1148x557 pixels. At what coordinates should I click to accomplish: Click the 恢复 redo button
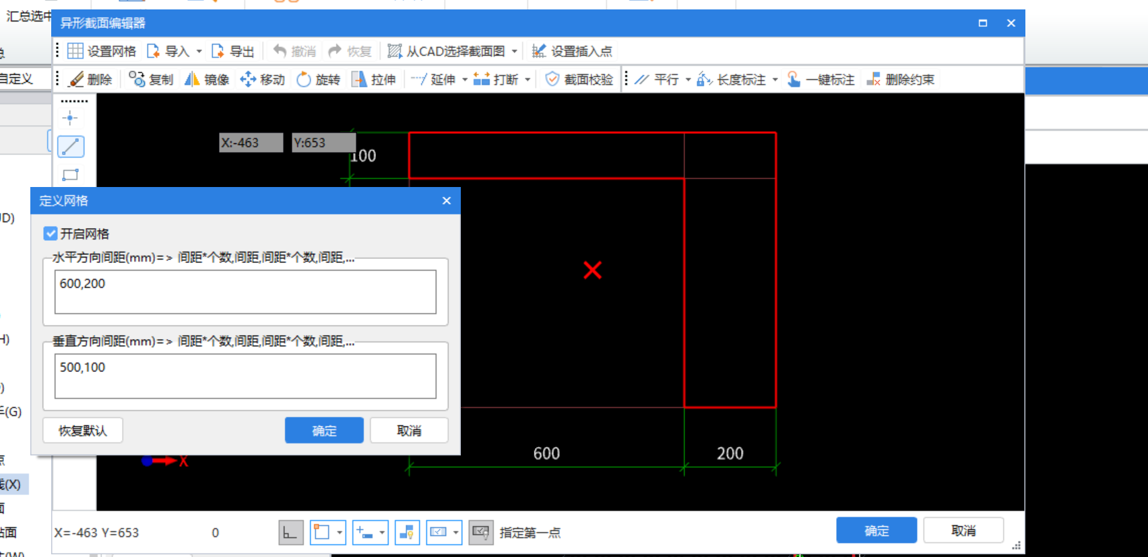pos(350,51)
